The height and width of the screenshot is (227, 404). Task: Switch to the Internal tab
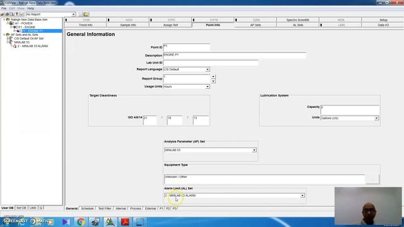click(121, 209)
